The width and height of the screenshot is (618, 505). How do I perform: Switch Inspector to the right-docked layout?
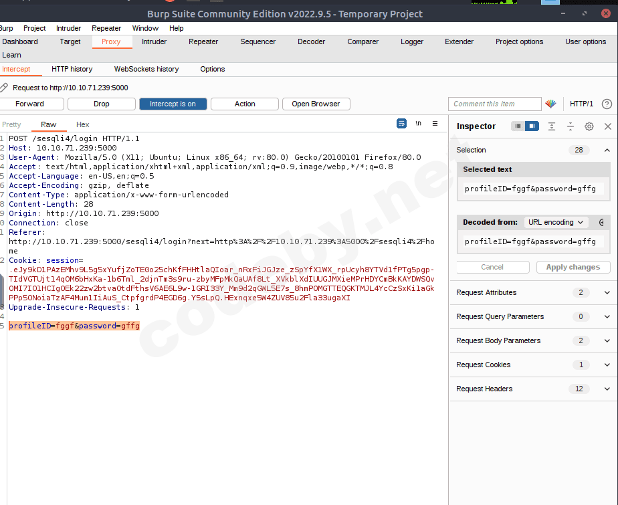click(x=531, y=126)
